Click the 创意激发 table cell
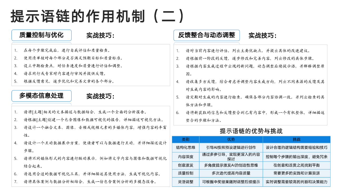337x190 pixels. pyautogui.click(x=185, y=165)
